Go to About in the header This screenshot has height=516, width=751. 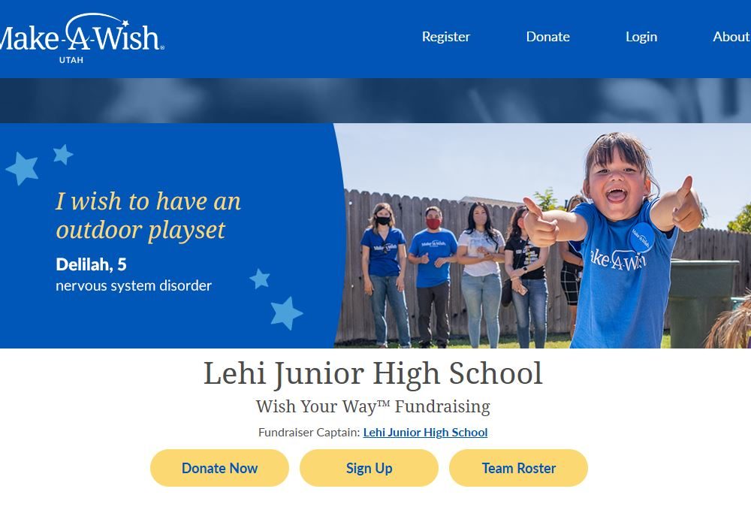(x=731, y=37)
